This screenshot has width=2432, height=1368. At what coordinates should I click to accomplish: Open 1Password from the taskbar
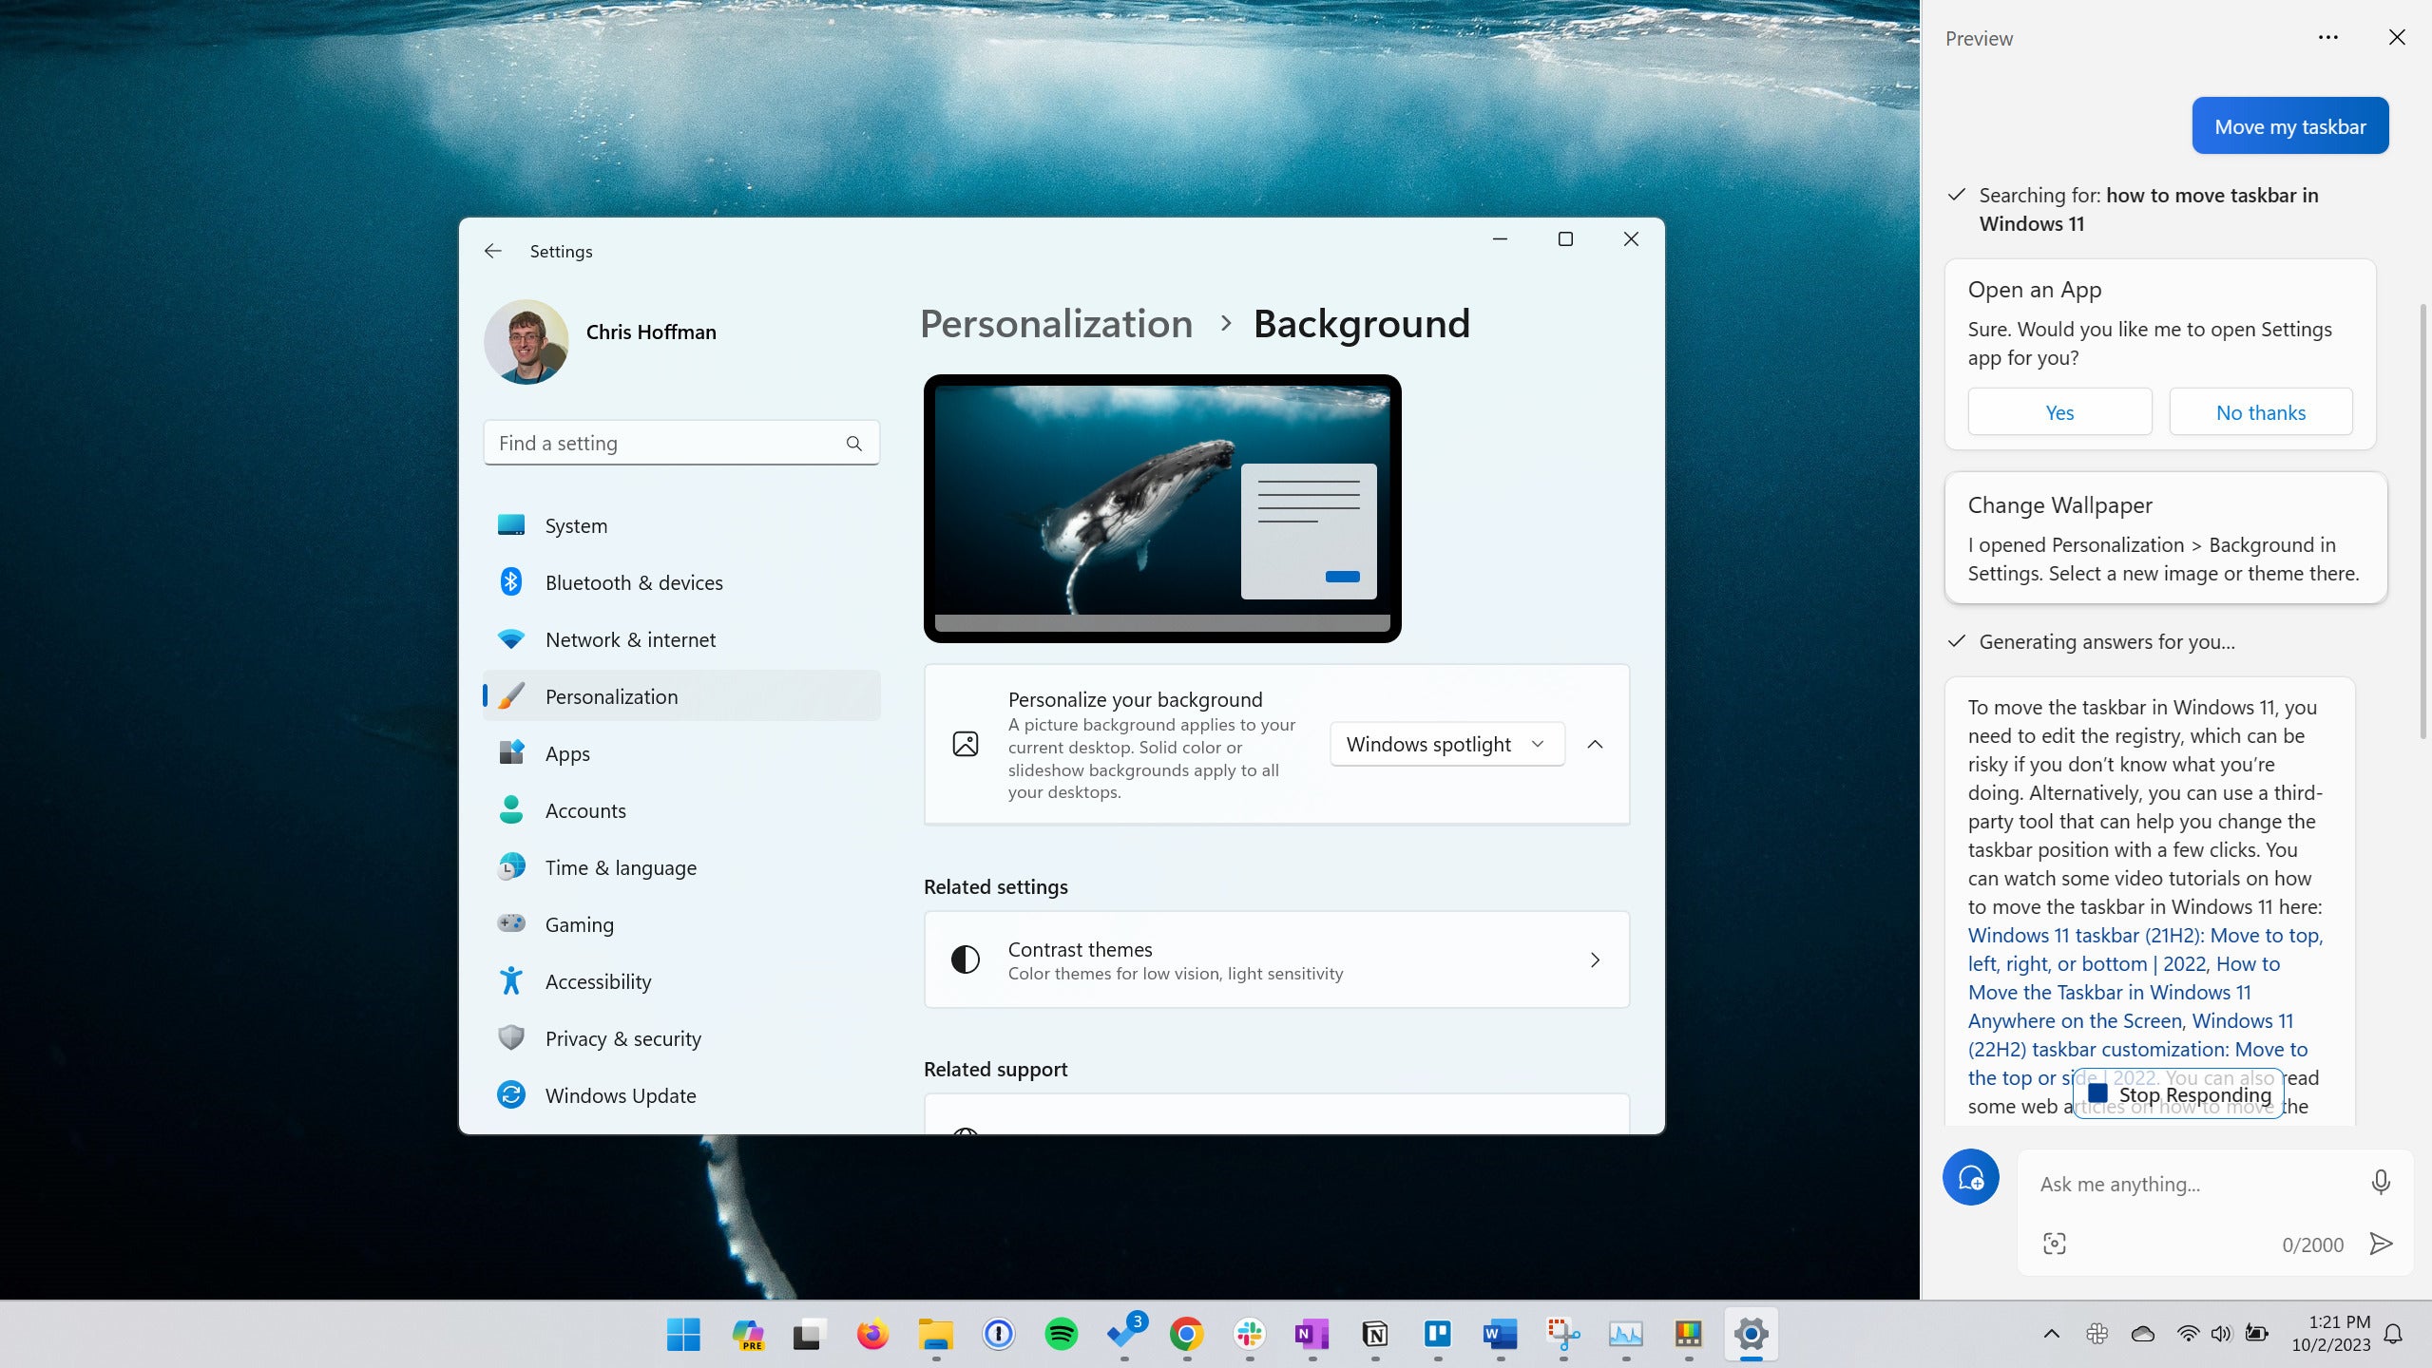click(x=998, y=1335)
